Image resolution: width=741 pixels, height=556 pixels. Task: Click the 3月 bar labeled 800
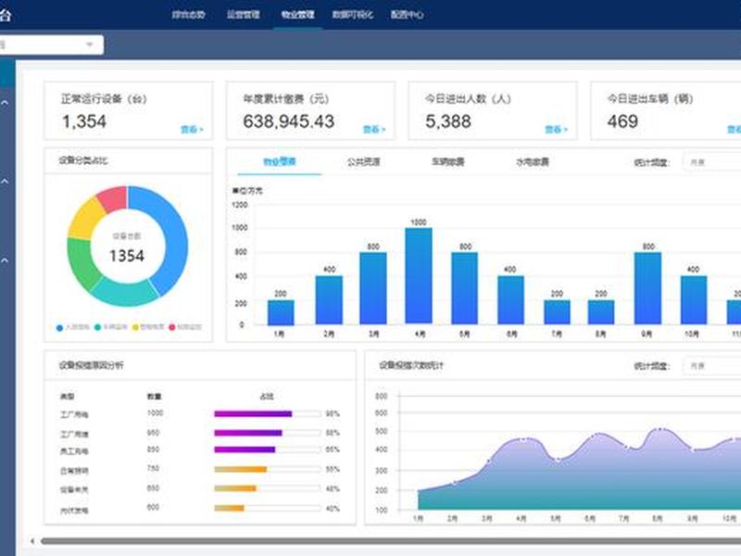[373, 288]
